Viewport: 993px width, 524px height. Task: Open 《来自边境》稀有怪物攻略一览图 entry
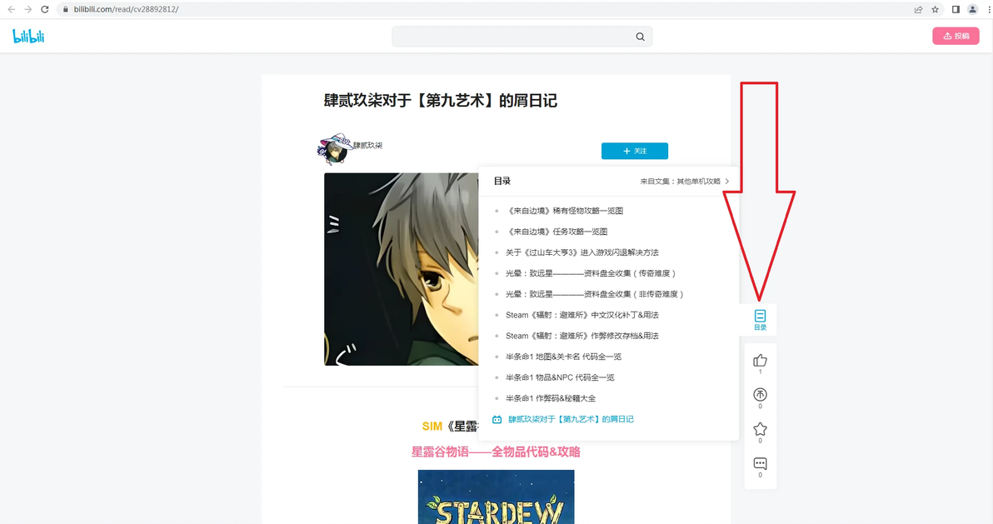(x=564, y=211)
